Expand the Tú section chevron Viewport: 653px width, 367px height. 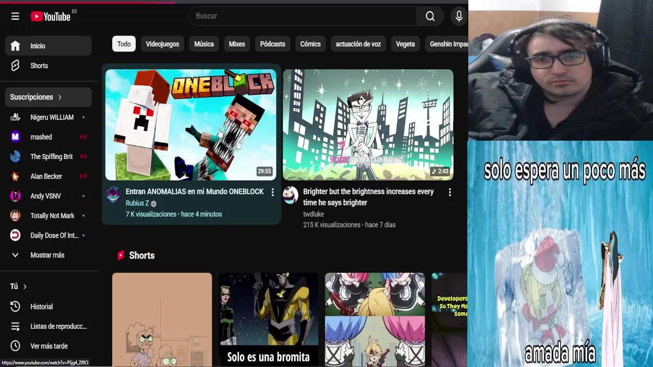[24, 286]
